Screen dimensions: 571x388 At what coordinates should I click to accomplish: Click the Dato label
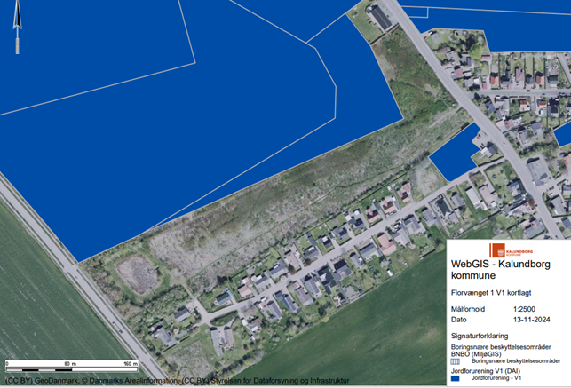pyautogui.click(x=459, y=320)
